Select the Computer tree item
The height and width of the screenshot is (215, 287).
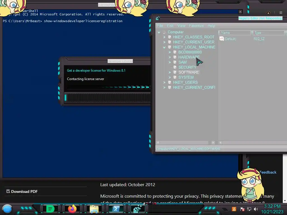(175, 32)
